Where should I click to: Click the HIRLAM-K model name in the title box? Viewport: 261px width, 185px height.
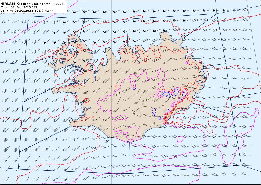tap(10, 4)
